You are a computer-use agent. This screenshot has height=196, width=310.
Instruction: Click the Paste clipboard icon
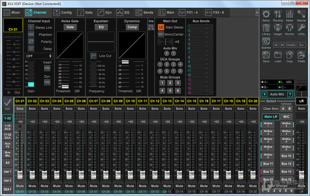(x=301, y=55)
